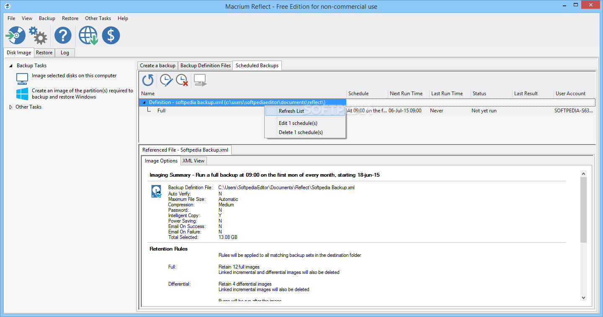Switch to Create a backup tab
This screenshot has height=317, width=603.
(x=157, y=66)
